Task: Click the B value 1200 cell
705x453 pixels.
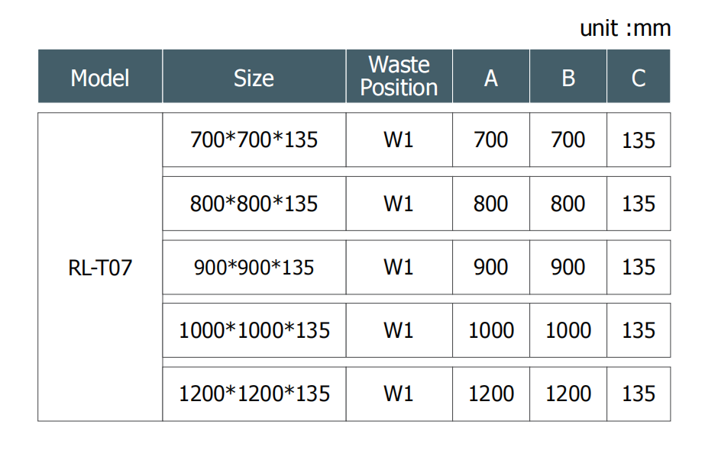Action: pyautogui.click(x=568, y=394)
